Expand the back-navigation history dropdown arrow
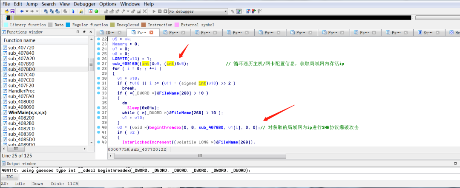 (x=27, y=11)
